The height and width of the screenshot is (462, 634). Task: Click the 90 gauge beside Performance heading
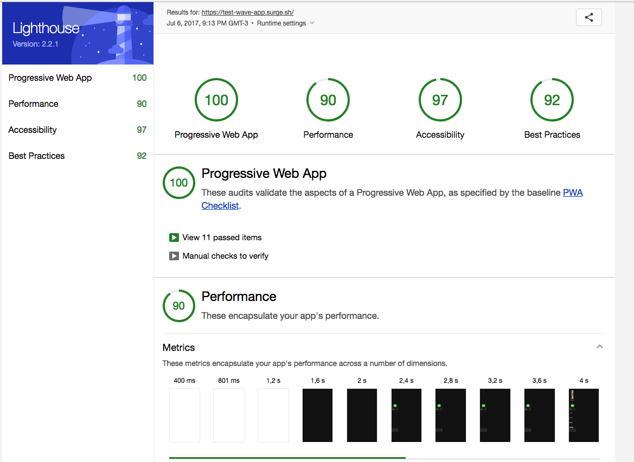[x=179, y=306]
